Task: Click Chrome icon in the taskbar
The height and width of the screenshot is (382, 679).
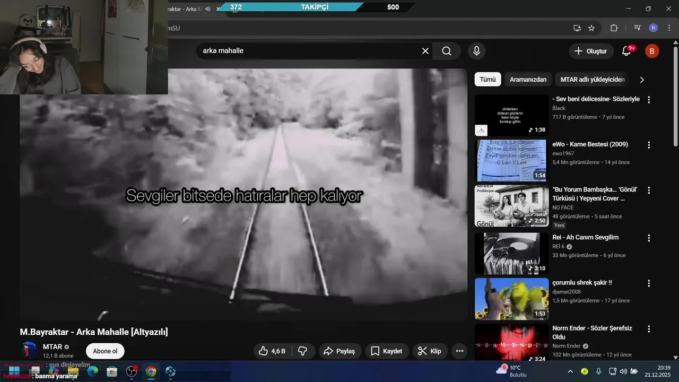Action: pos(151,371)
